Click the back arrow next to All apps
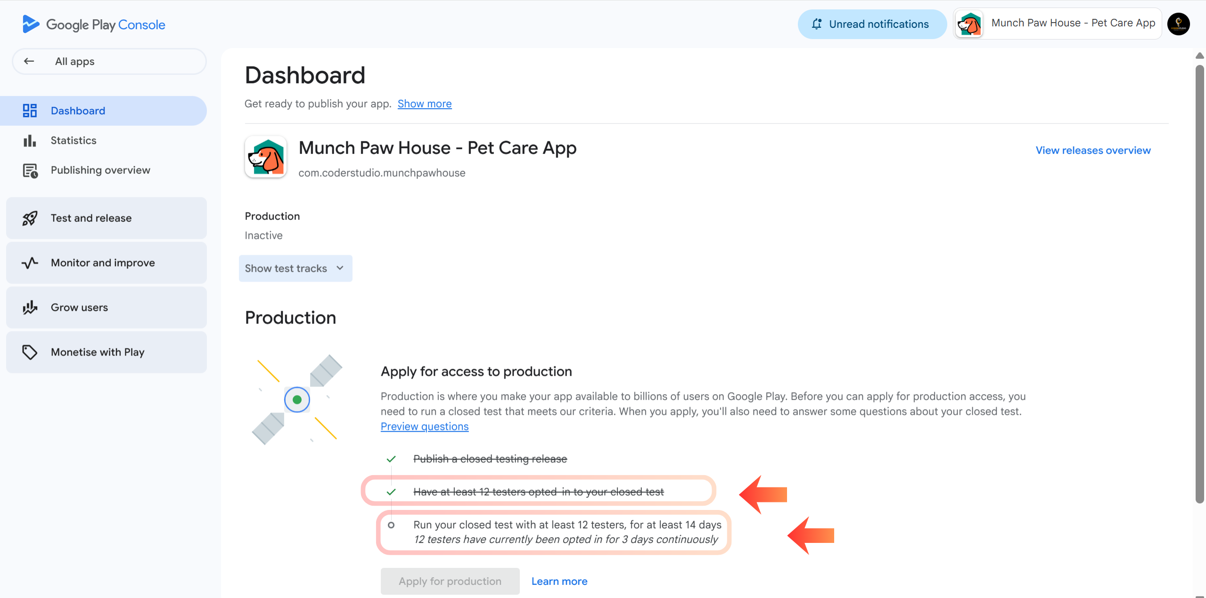This screenshot has height=598, width=1206. [29, 61]
